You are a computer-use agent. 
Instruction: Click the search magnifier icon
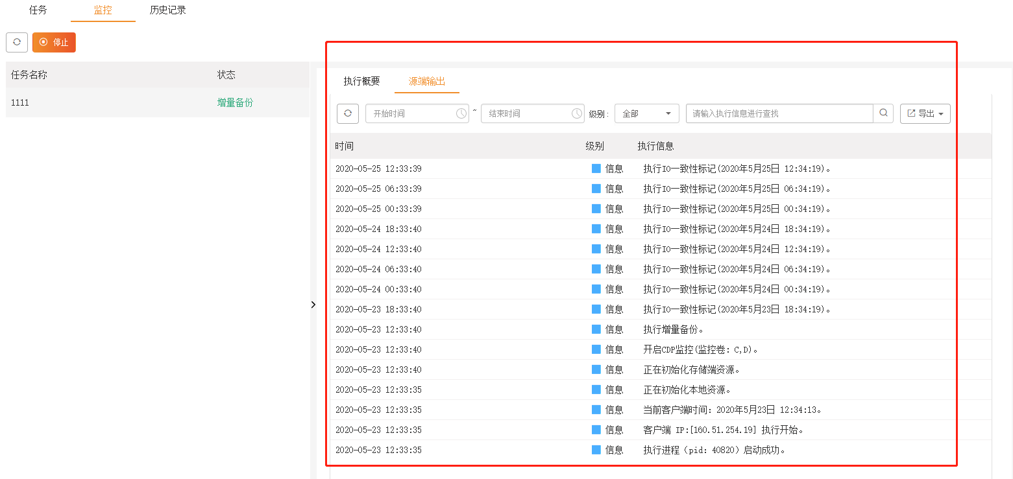pos(883,113)
